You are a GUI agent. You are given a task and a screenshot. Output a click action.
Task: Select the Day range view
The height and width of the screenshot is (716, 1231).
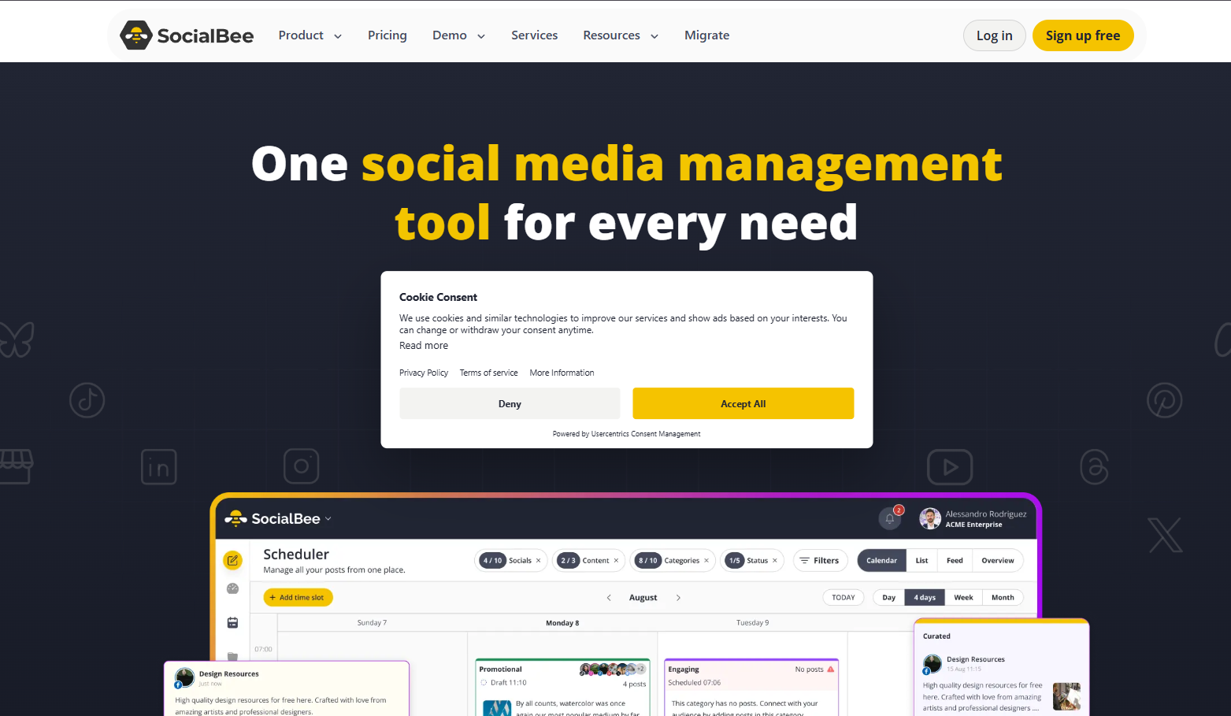[888, 598]
